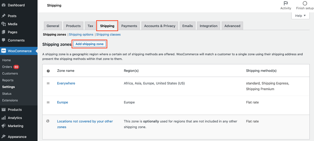
Task: Open the Tax tab
Action: tap(90, 26)
